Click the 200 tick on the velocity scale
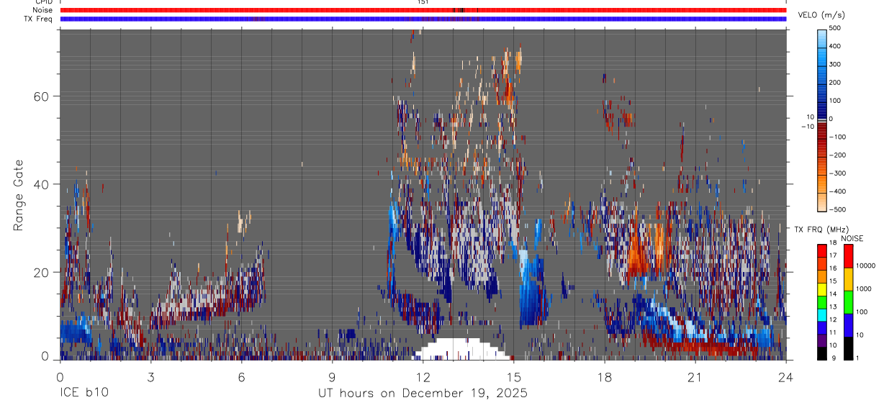 (836, 82)
